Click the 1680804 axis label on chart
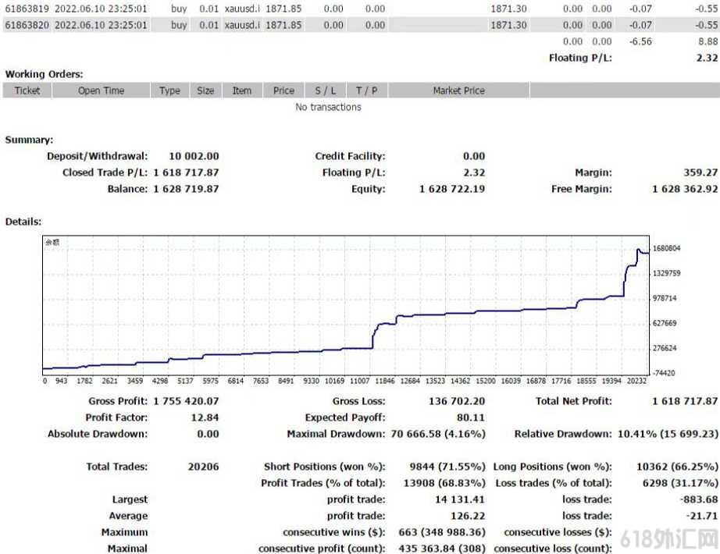 [x=666, y=248]
